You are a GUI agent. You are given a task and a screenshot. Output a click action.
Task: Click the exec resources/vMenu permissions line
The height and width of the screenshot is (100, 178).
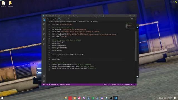click(68, 54)
